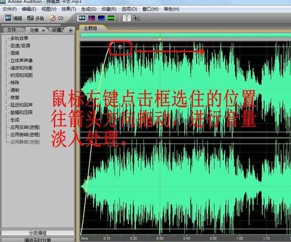Open the 效果(T) menu
This screenshot has width=291, height=242.
tap(69, 9)
